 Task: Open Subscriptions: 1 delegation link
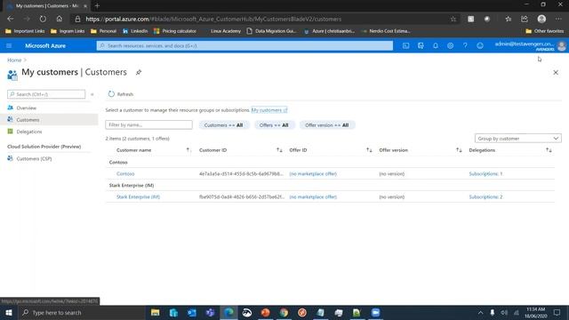point(485,174)
